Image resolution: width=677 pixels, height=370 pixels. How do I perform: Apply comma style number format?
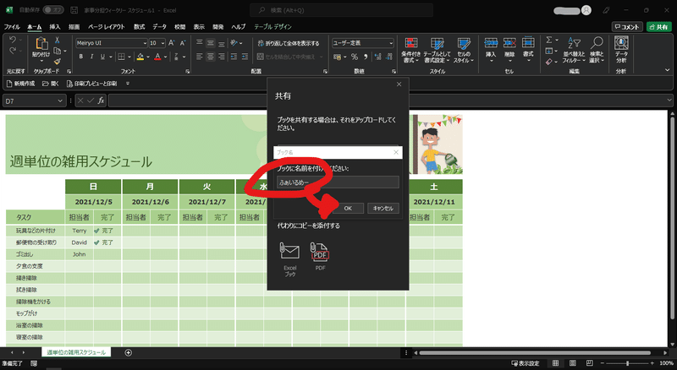click(366, 57)
